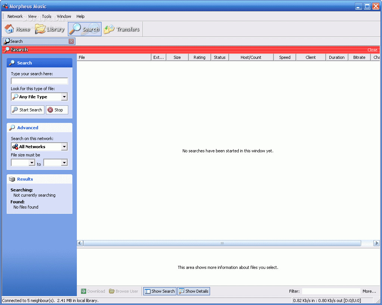This screenshot has height=305, width=382.
Task: Toggle the Show Search button
Action: pos(160,291)
